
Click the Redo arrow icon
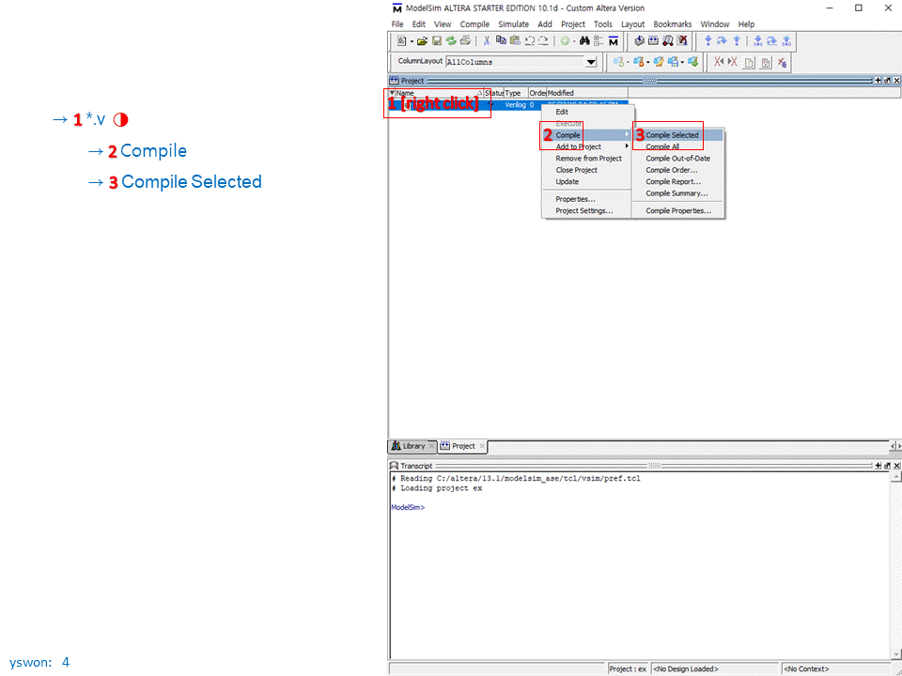point(543,41)
